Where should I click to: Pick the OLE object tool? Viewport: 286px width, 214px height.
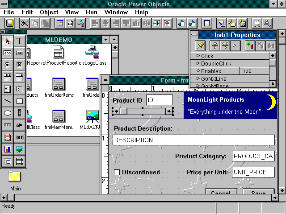coord(20,137)
